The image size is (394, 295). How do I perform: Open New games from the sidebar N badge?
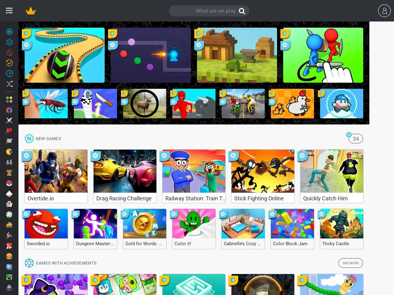[x=10, y=32]
